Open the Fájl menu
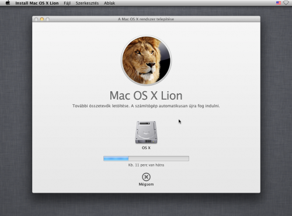This screenshot has height=216, width=292. tap(67, 3)
